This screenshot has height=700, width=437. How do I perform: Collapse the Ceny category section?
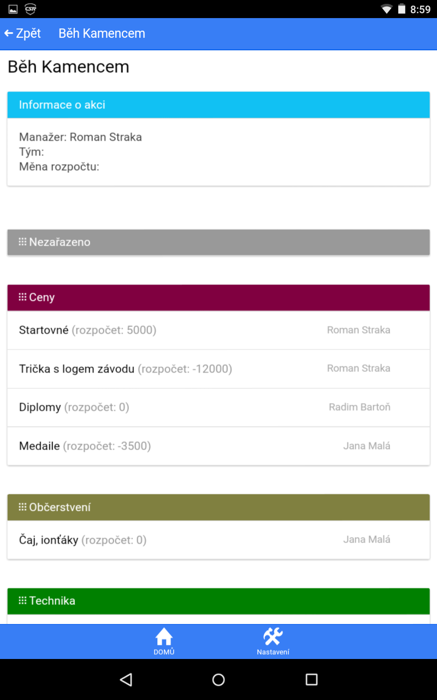tap(218, 297)
